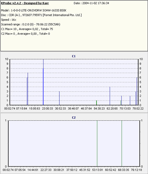Image resolution: width=148 pixels, height=174 pixels.
Task: Click the 23:00:33 time label
Action: click(47, 108)
